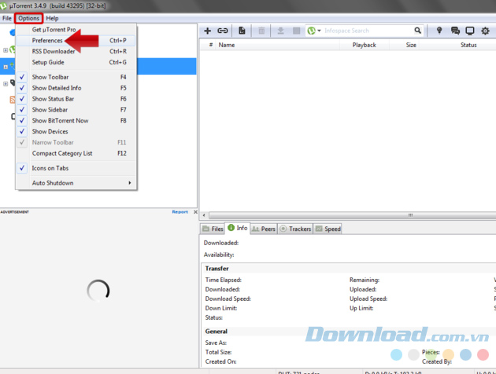Switch to the Trackers tab
Viewport: 496px width, 374px height.
click(x=295, y=229)
